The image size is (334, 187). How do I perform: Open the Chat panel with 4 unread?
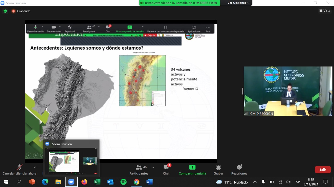[x=166, y=170]
